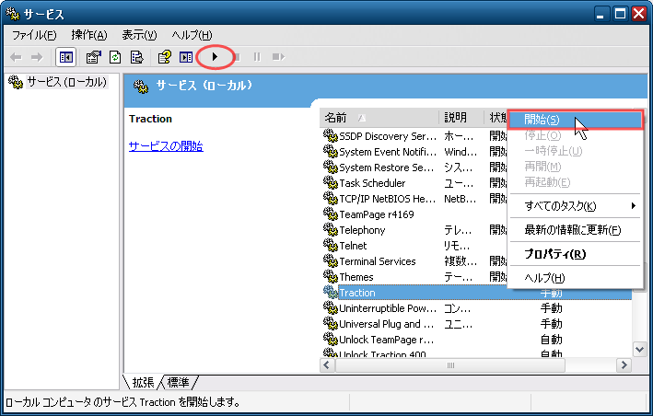
Task: Select the Terminal Services service name
Action: coord(378,261)
